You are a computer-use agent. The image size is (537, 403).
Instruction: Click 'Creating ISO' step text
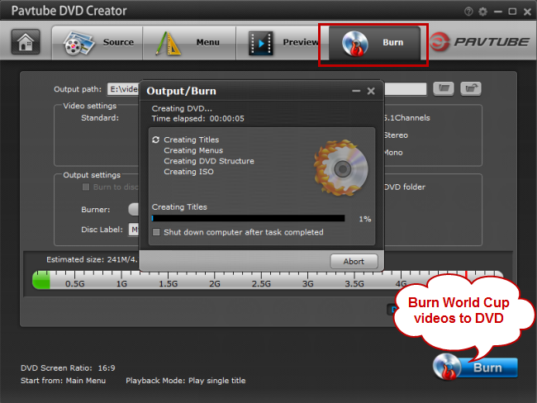[188, 172]
